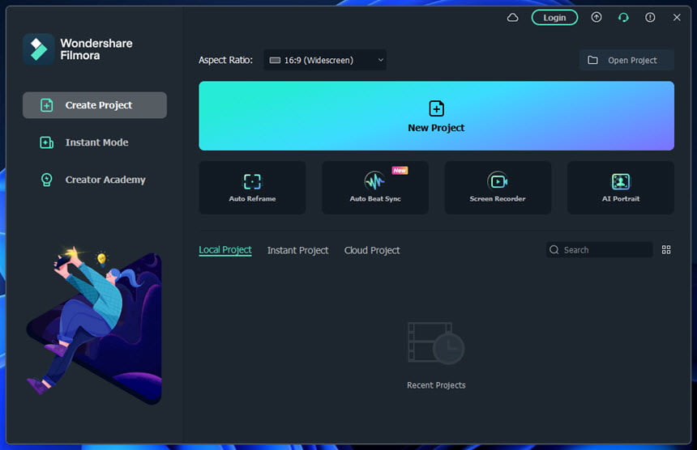697x450 pixels.
Task: Toggle grid view for projects
Action: click(666, 250)
